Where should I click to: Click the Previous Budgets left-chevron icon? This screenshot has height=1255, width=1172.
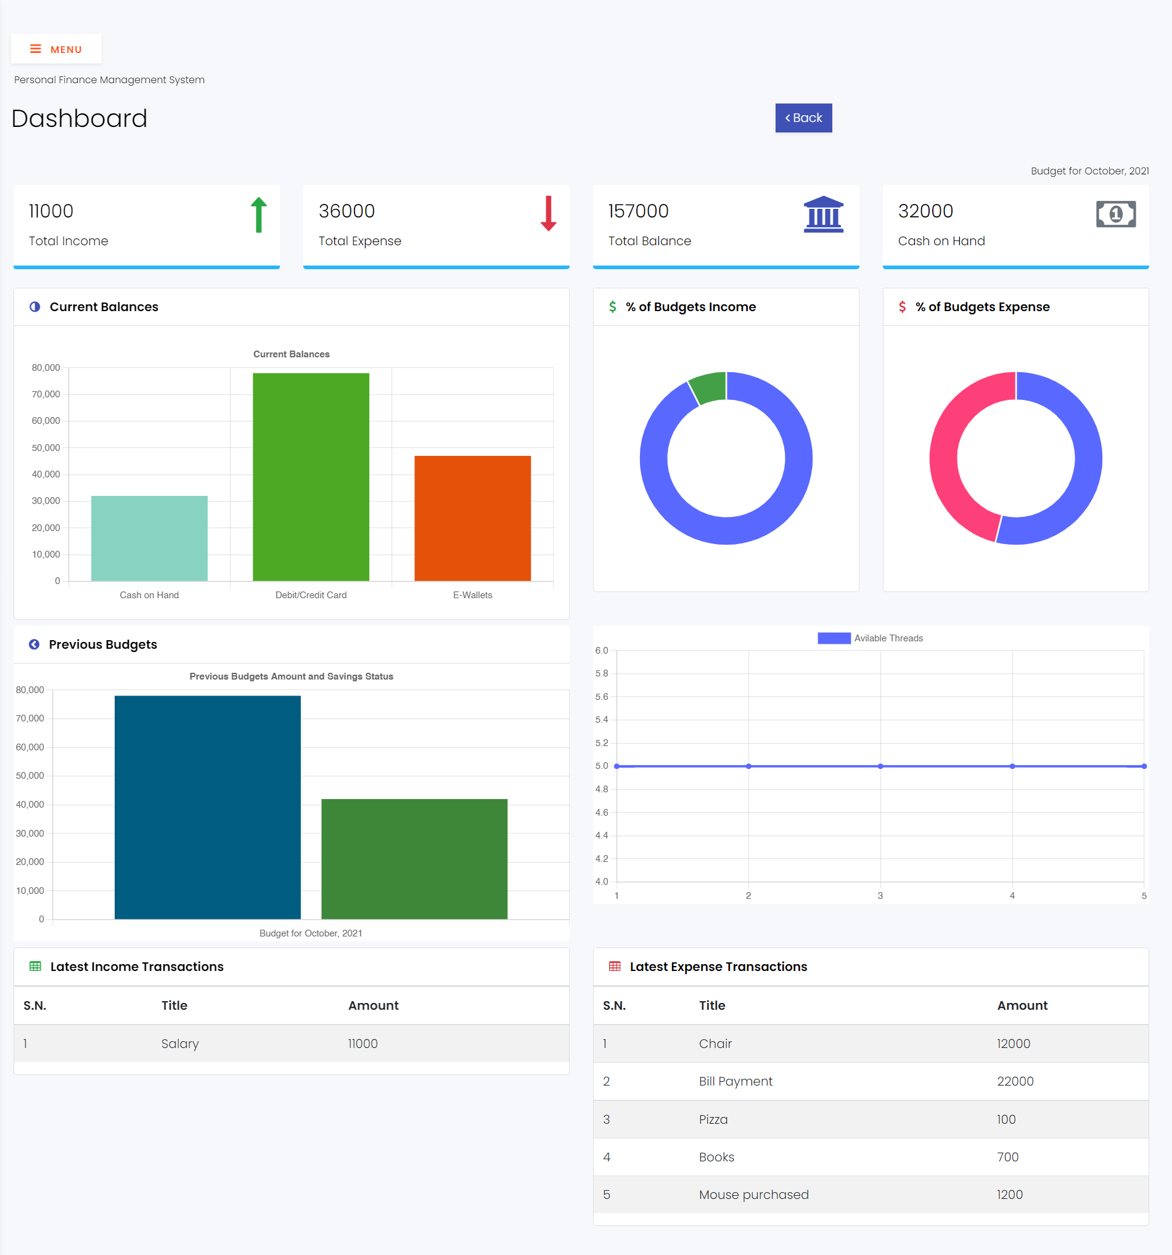coord(34,644)
